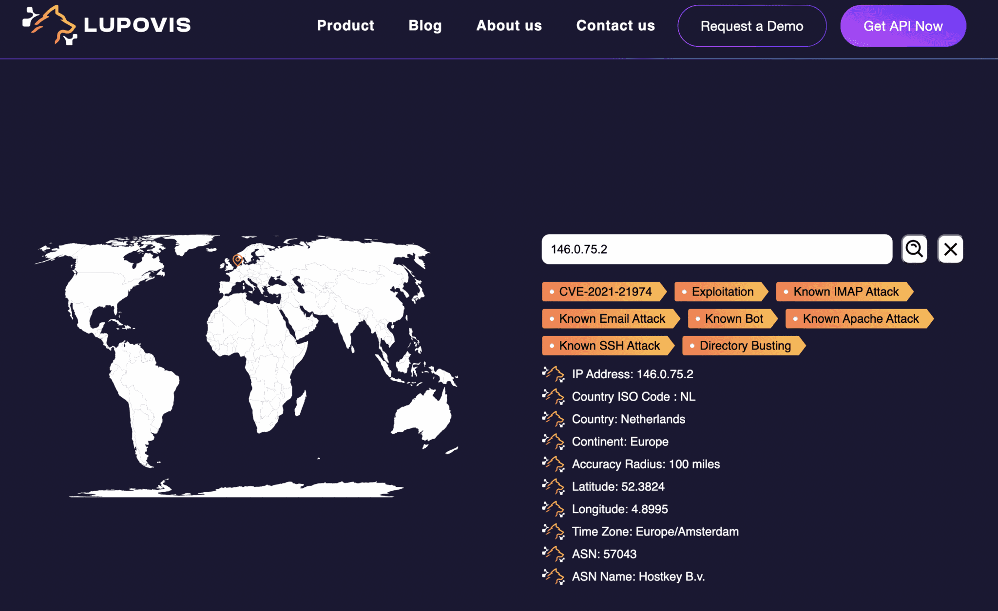Select the Known Bot tag

(732, 319)
